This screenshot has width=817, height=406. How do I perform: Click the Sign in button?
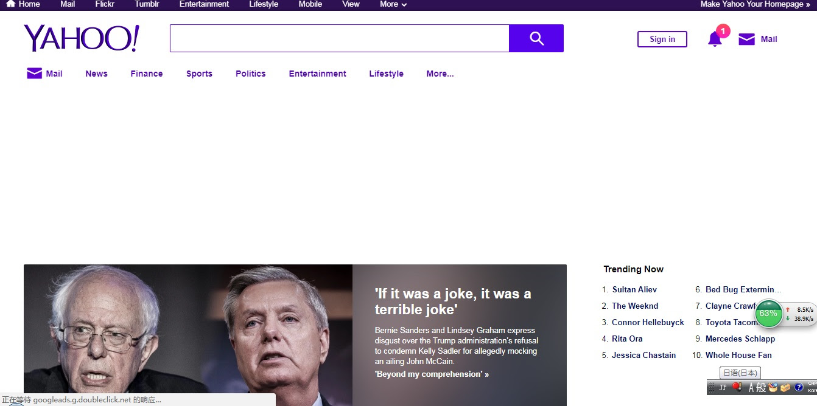662,39
